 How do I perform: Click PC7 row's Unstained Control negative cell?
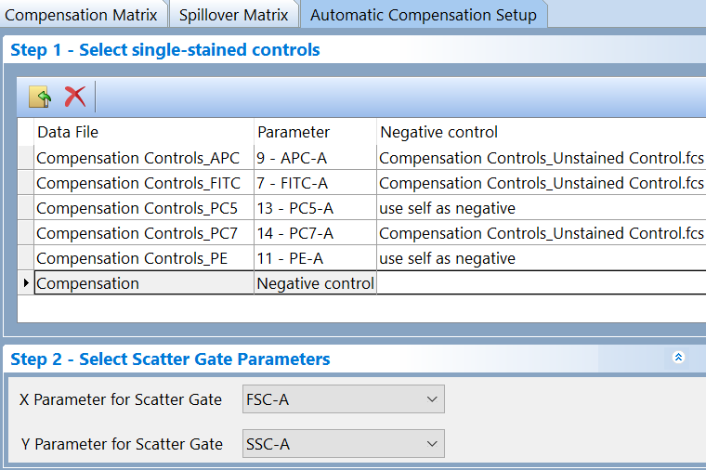pos(541,233)
